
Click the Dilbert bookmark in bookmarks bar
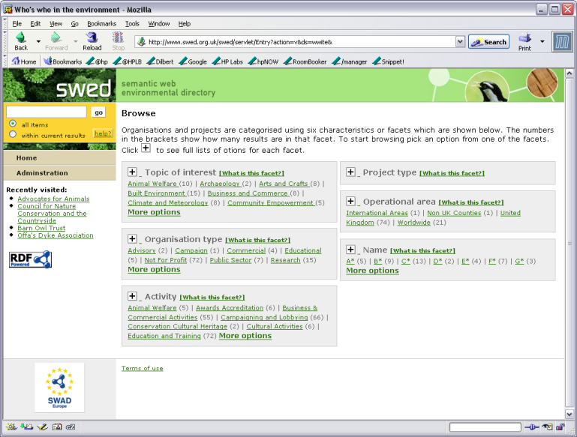161,61
